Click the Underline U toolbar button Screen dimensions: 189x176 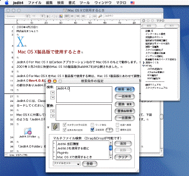pos(56,16)
